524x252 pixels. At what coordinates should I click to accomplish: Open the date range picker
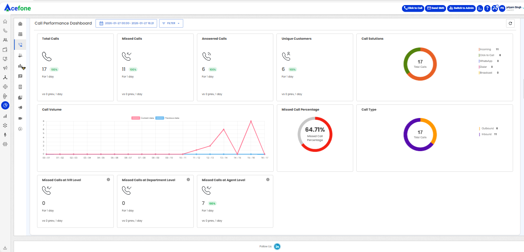coord(126,23)
